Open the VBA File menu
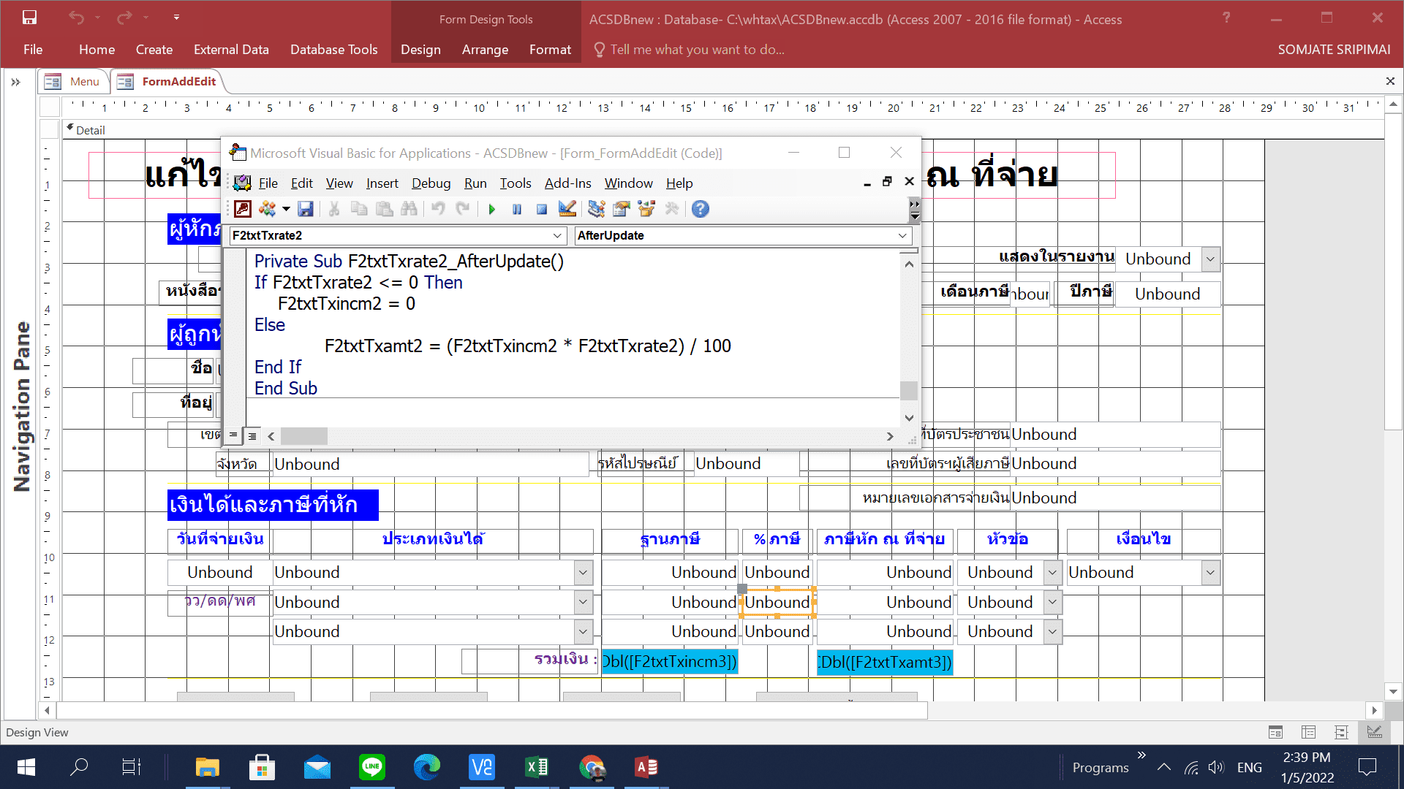 pyautogui.click(x=268, y=183)
